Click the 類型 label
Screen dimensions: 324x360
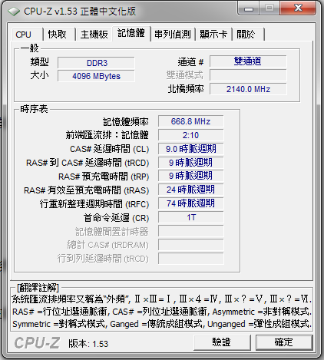point(39,62)
